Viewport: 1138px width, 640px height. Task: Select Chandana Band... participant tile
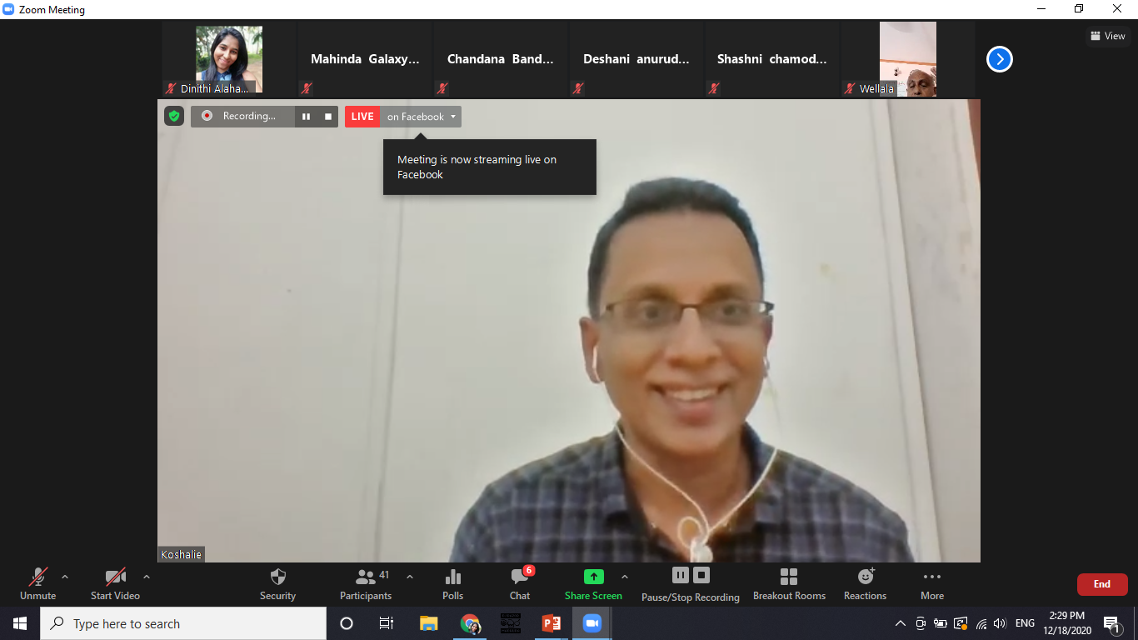click(501, 59)
